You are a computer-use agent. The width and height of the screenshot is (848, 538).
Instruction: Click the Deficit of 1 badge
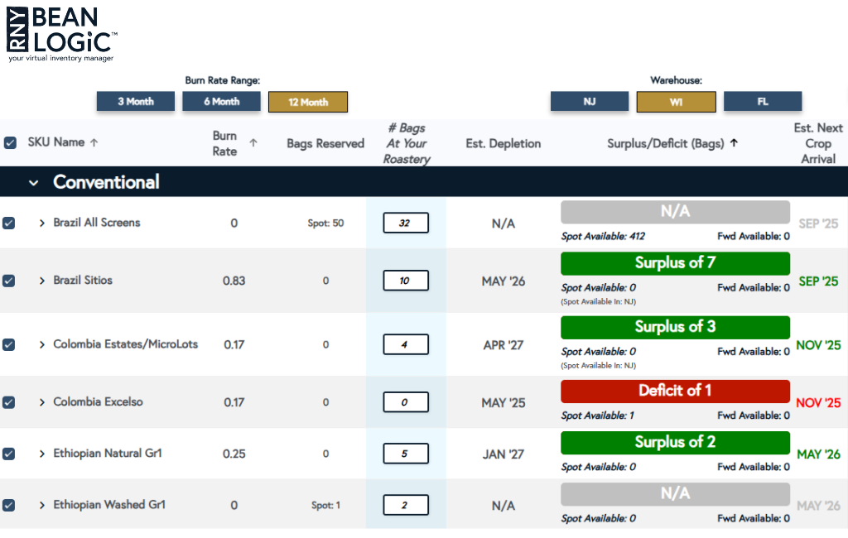point(675,391)
